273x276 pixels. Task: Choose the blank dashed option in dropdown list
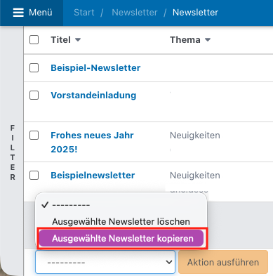pos(121,205)
